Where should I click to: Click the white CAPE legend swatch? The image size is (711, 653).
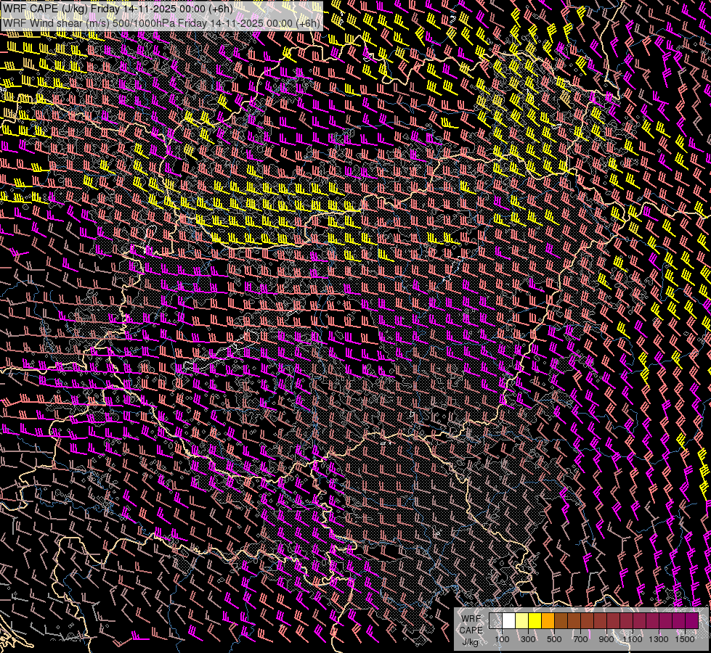pyautogui.click(x=509, y=621)
